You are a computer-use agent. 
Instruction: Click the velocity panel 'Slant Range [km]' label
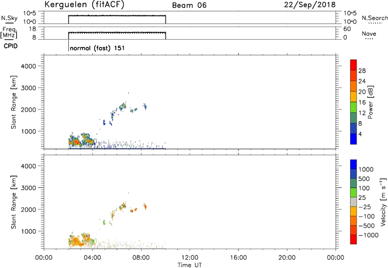click(14, 202)
